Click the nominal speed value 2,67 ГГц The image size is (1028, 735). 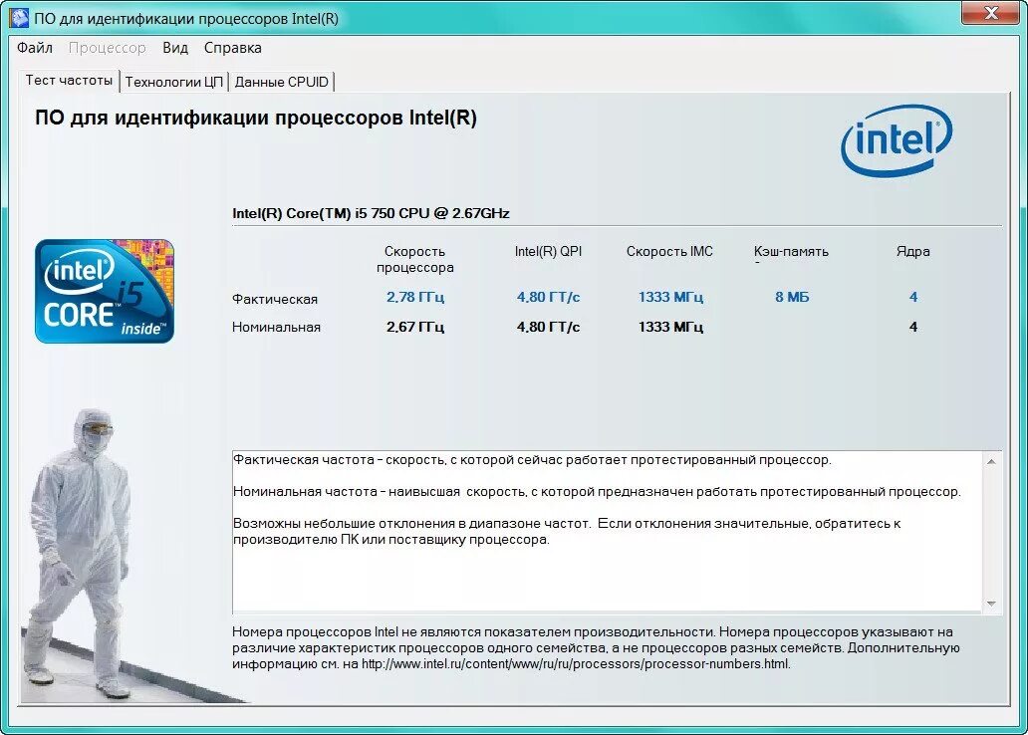click(415, 327)
